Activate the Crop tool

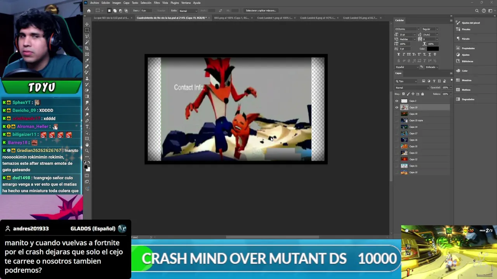point(87,48)
